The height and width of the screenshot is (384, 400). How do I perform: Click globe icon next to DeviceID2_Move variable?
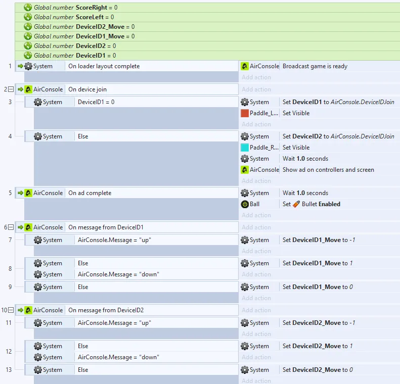(x=27, y=26)
